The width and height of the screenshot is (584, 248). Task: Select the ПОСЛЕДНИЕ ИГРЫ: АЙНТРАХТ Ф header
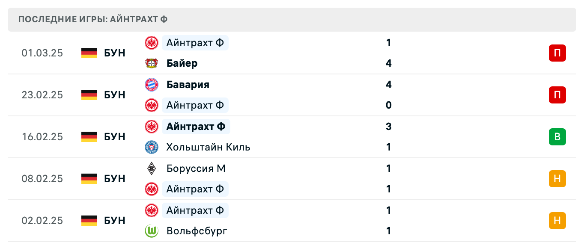tap(92, 19)
